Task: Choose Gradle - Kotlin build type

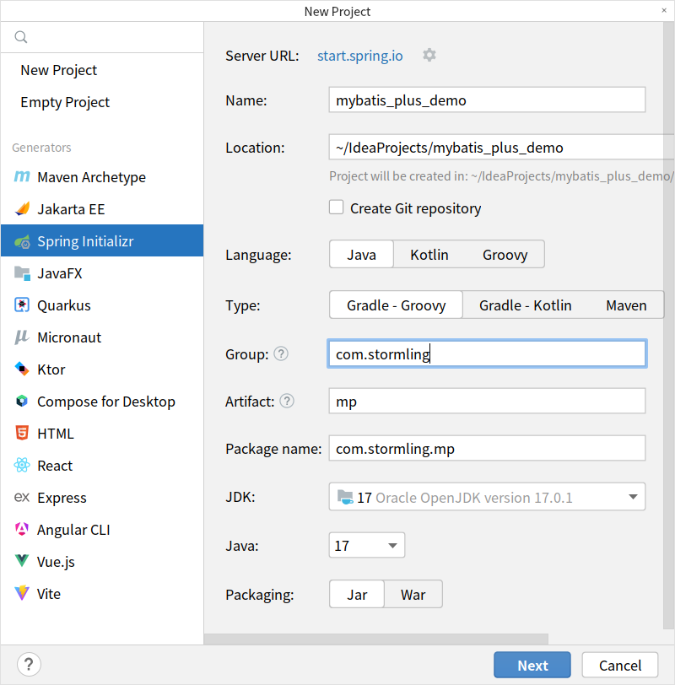Action: 525,305
